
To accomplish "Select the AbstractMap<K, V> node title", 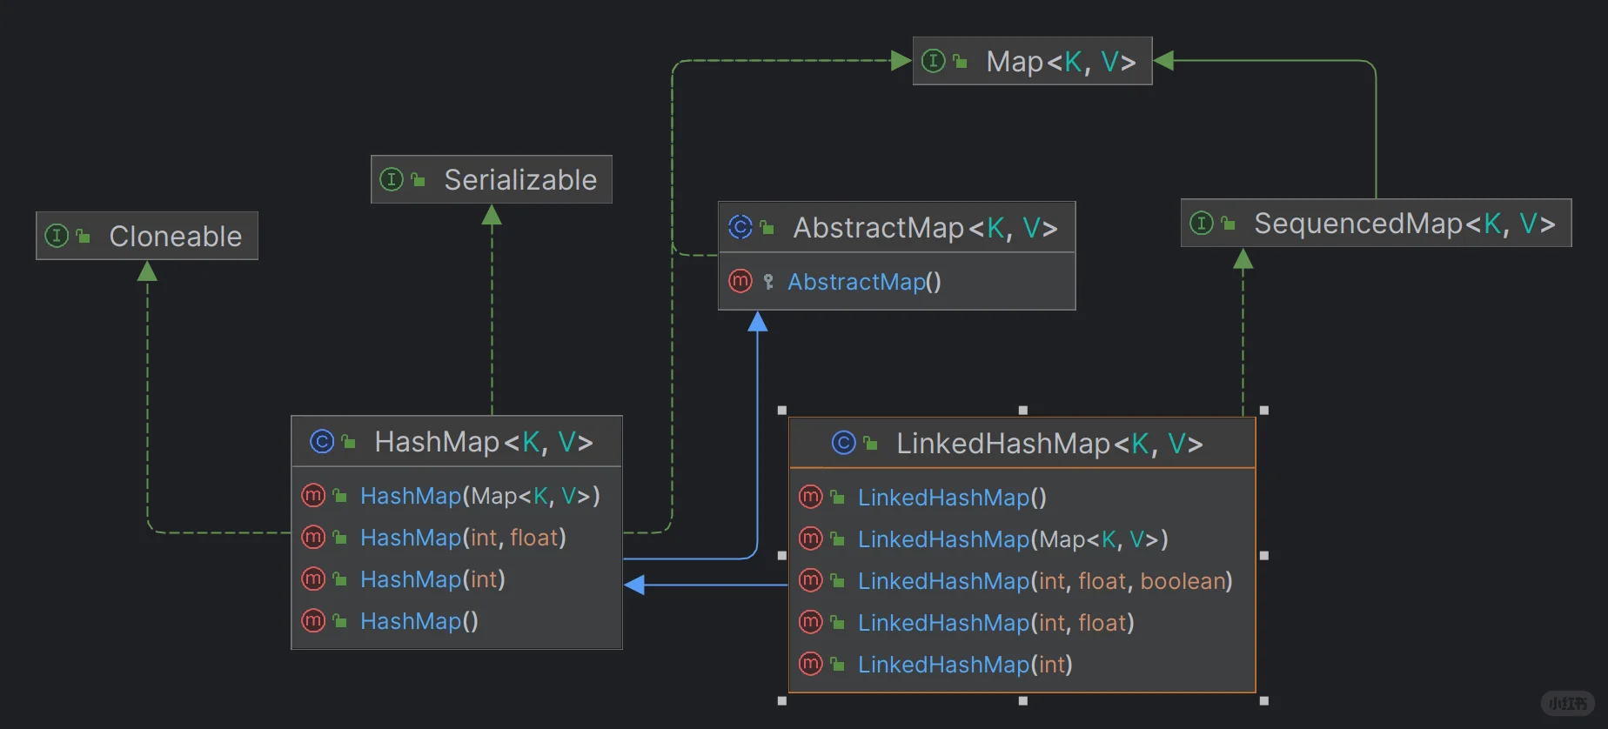I will [x=926, y=228].
